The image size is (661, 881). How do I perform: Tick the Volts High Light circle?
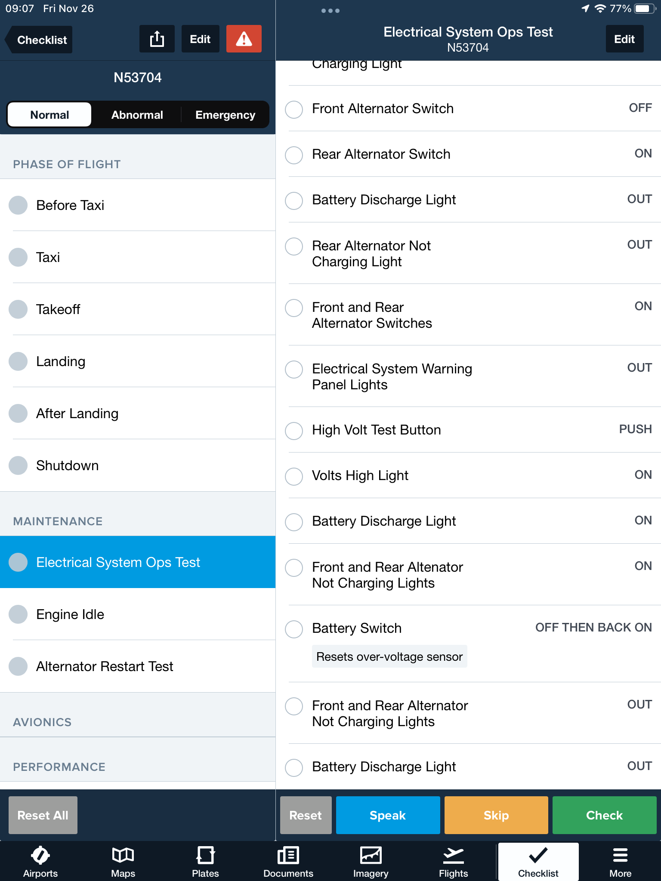(x=294, y=476)
